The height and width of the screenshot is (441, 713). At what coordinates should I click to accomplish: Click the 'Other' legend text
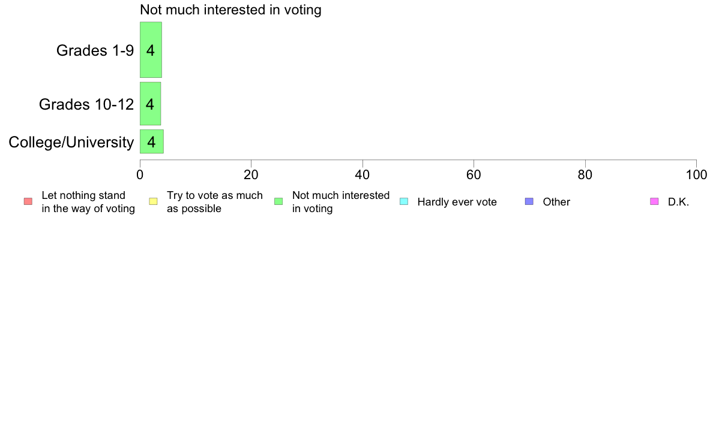point(556,202)
